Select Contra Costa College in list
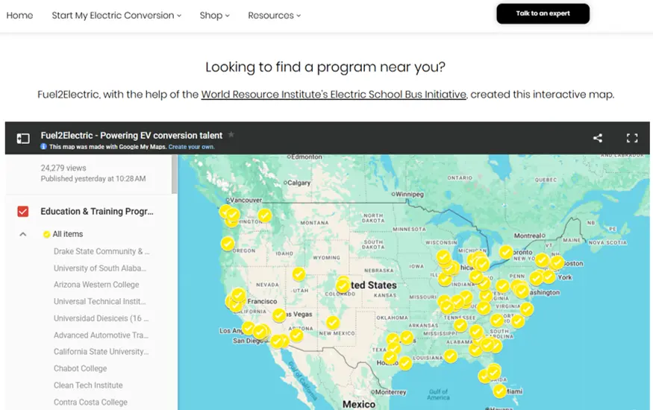Image resolution: width=653 pixels, height=410 pixels. tap(90, 403)
